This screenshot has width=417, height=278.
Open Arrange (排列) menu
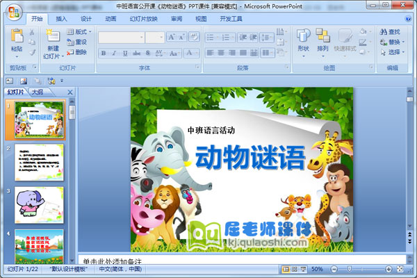(323, 42)
